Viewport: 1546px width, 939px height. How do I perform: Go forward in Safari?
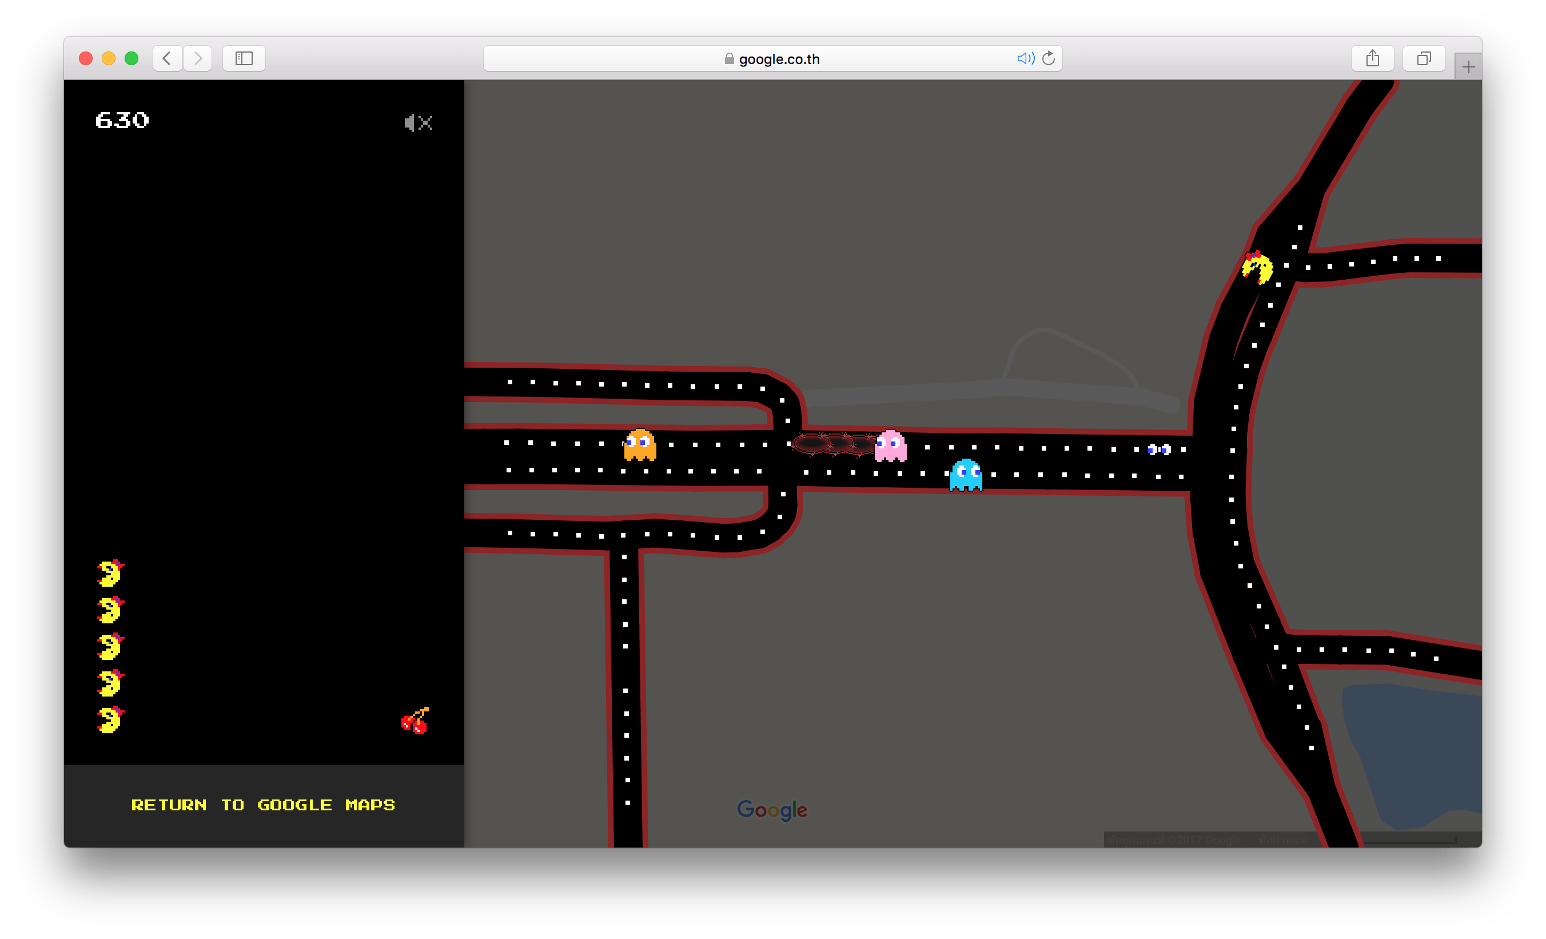pyautogui.click(x=198, y=58)
